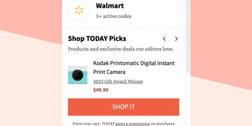Click the $49.99 price label
252x126 pixels.
101,90
